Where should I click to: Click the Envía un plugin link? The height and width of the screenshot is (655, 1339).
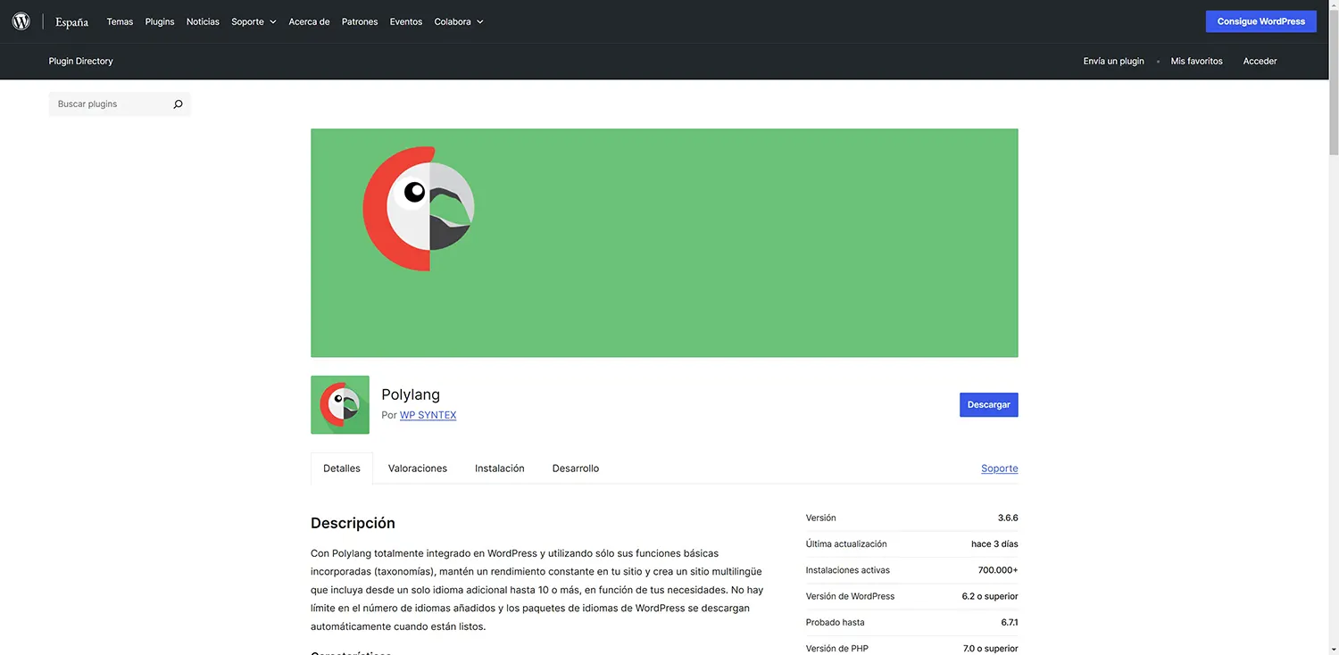1113,61
